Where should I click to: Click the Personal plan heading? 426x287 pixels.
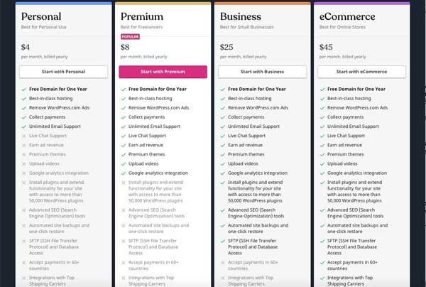[41, 16]
